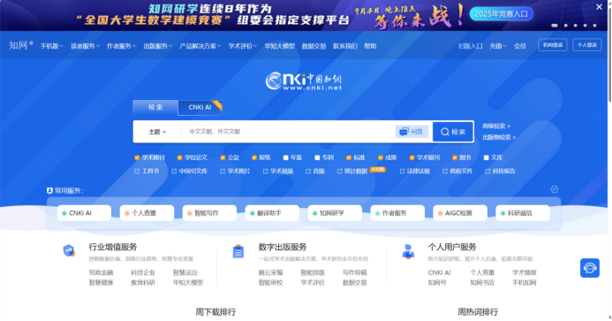Click the 行业增值服务 shield icon
This screenshot has width=612, height=321.
click(69, 250)
